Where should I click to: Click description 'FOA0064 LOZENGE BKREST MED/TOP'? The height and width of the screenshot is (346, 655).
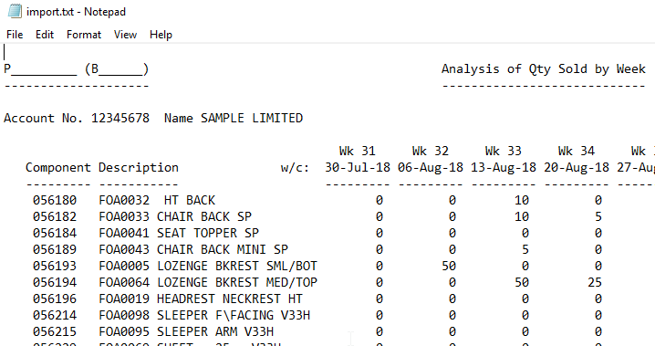pos(208,282)
